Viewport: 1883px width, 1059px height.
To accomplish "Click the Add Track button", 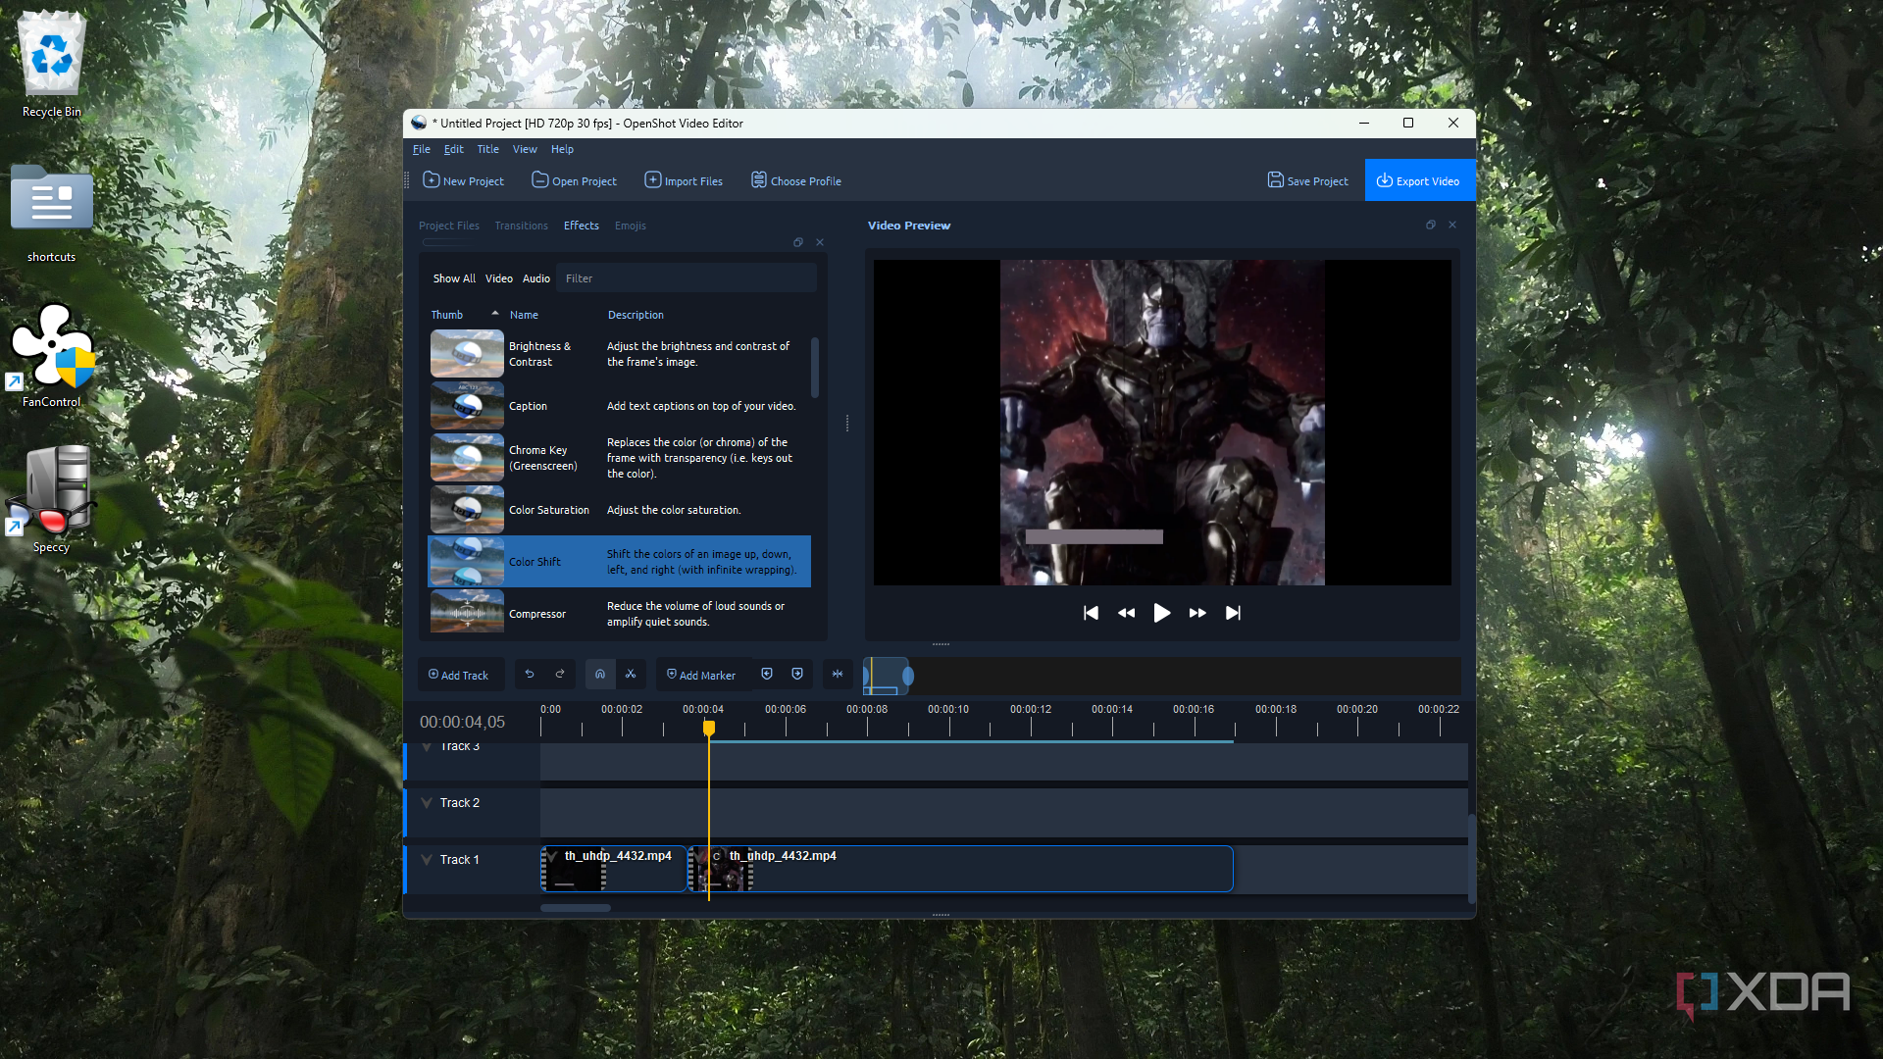I will coord(459,675).
